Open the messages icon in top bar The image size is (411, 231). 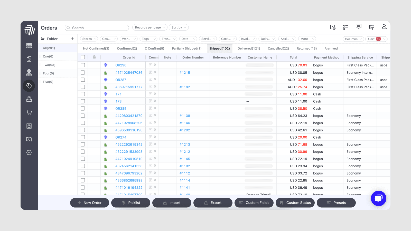pos(358,27)
